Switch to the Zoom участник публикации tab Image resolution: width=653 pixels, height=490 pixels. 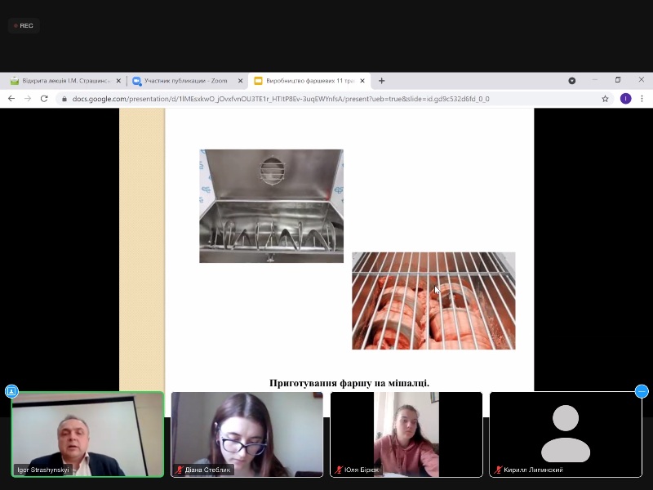(186, 81)
